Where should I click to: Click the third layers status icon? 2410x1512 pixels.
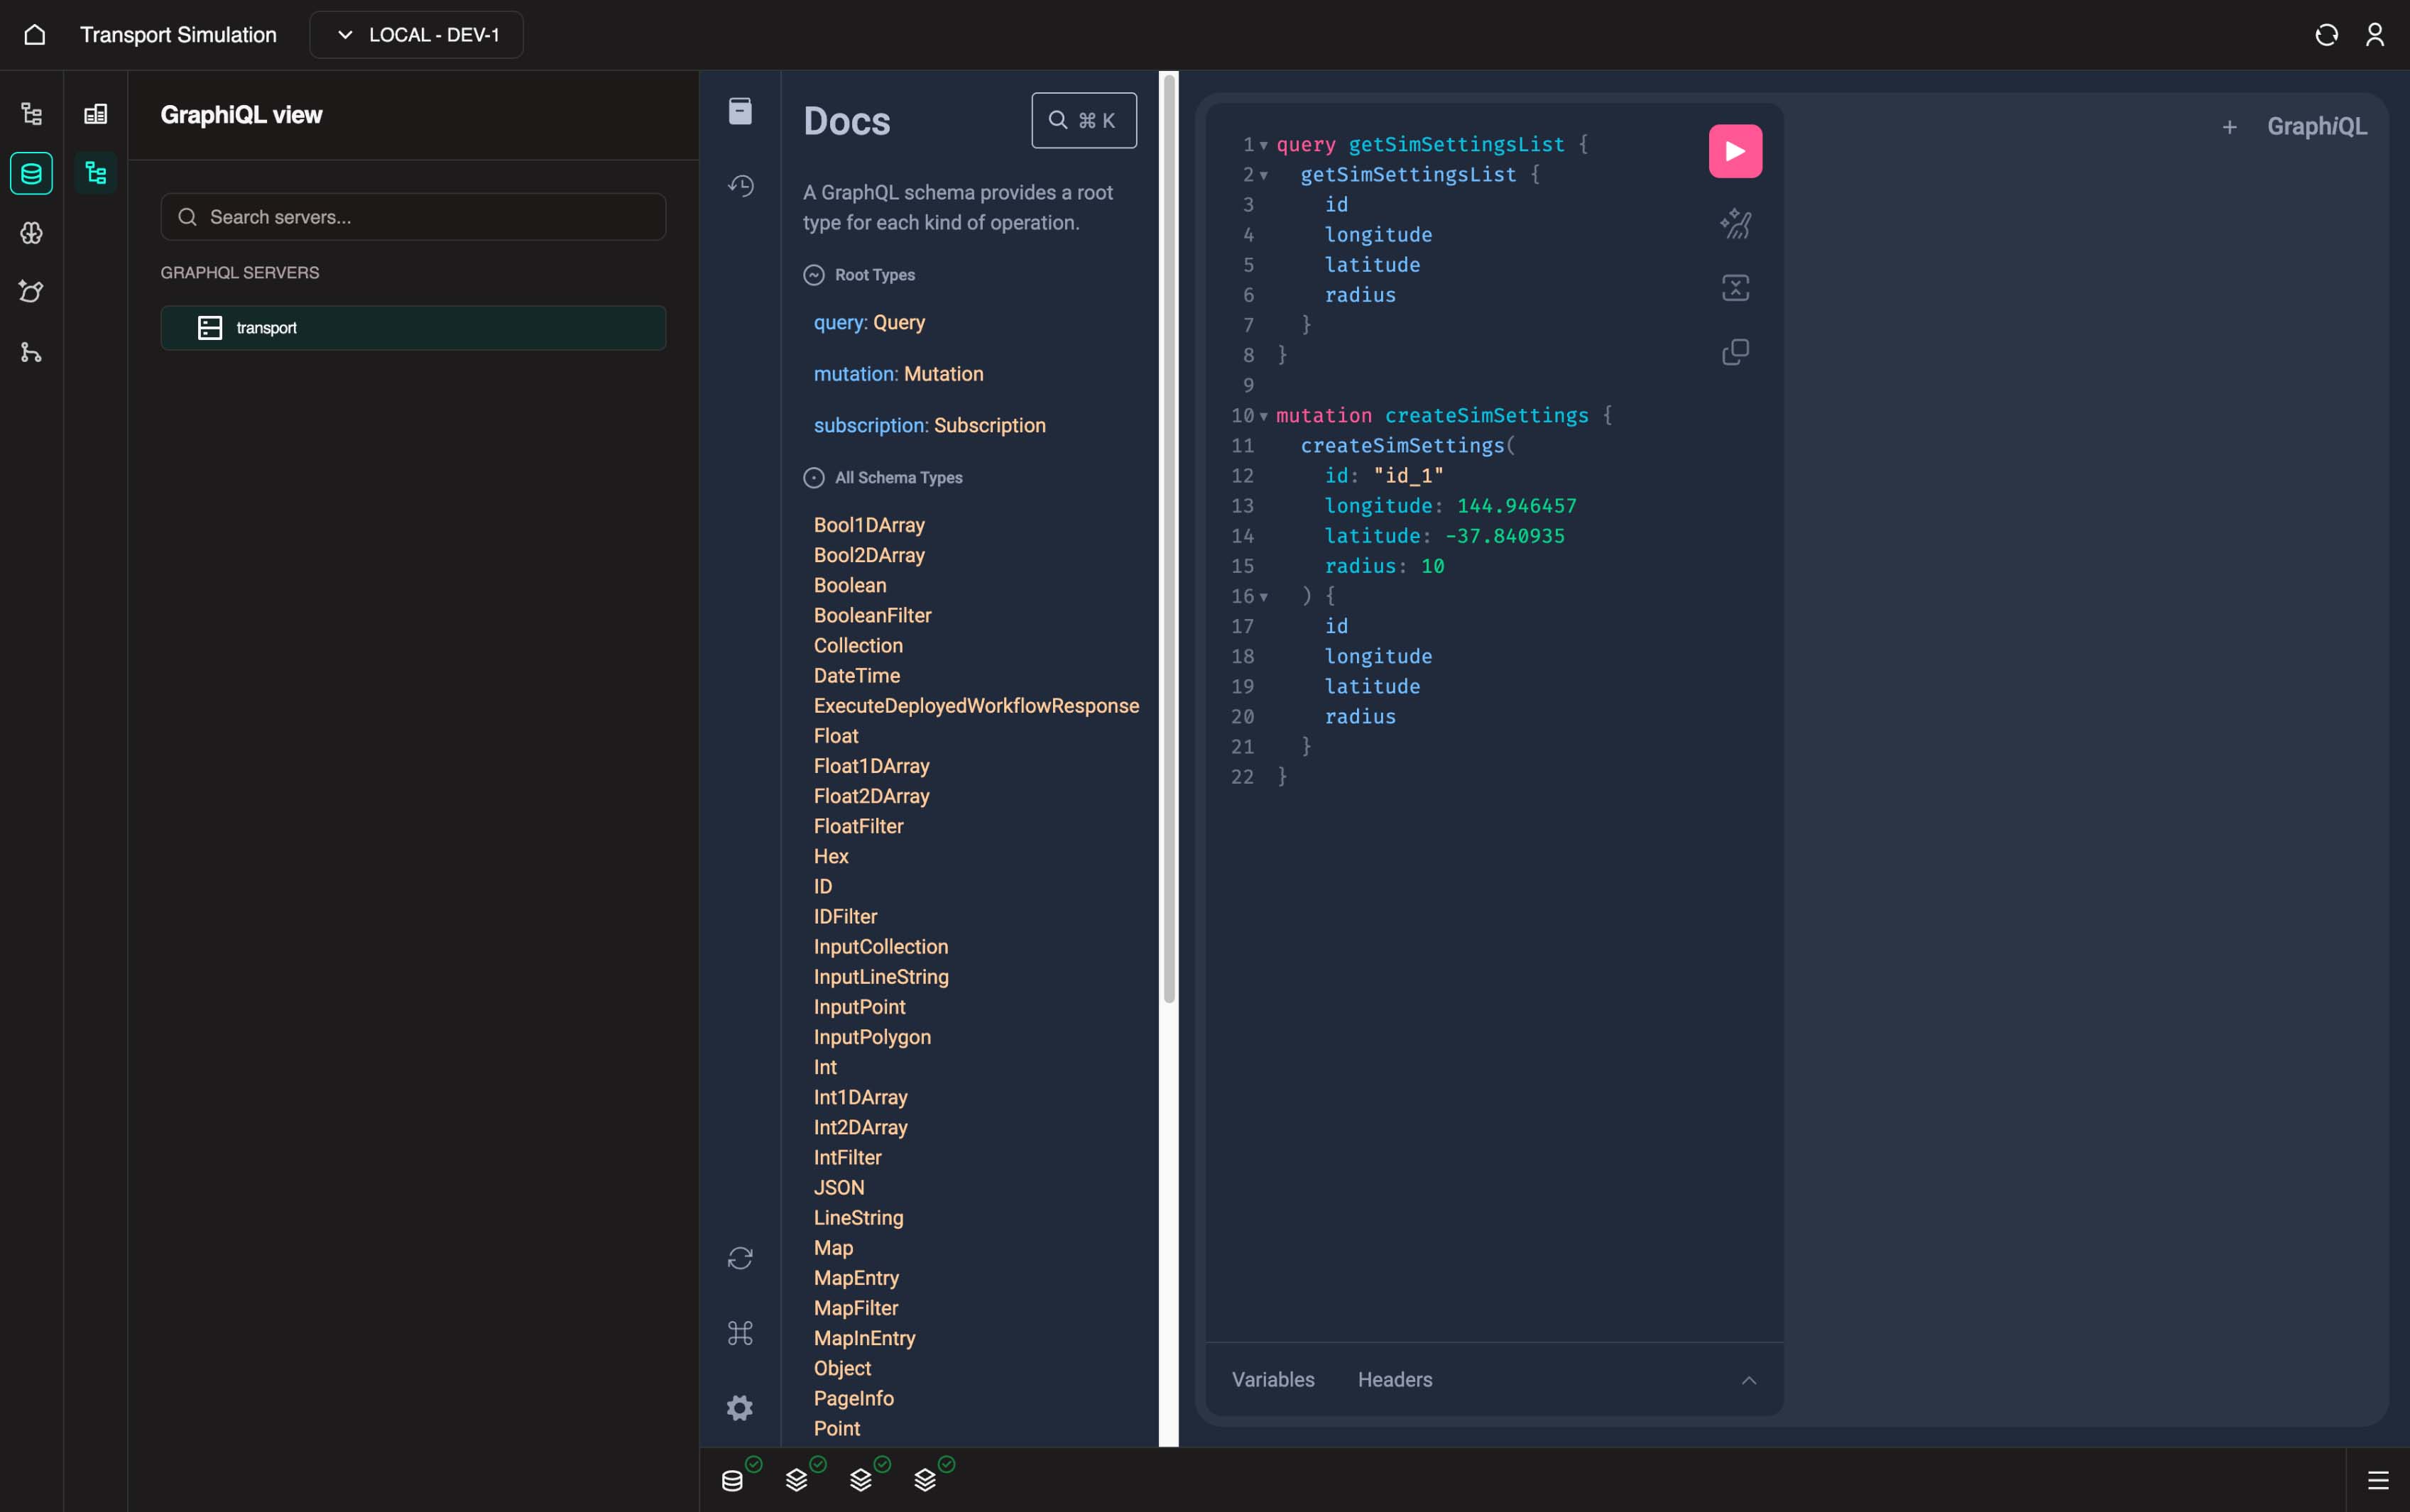pyautogui.click(x=925, y=1480)
